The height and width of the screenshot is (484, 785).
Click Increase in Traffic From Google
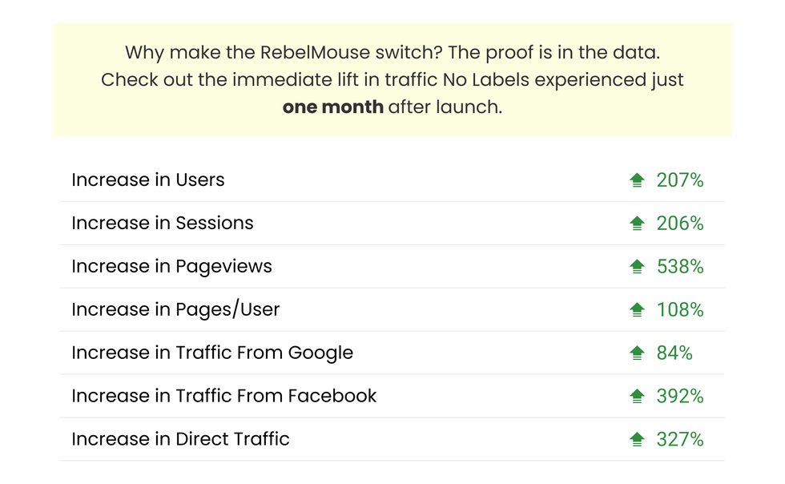pos(212,353)
